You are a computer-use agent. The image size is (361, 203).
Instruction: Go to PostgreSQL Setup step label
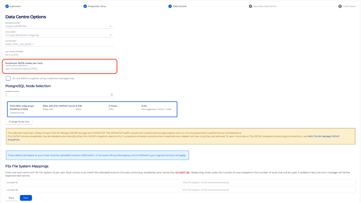(x=97, y=6)
